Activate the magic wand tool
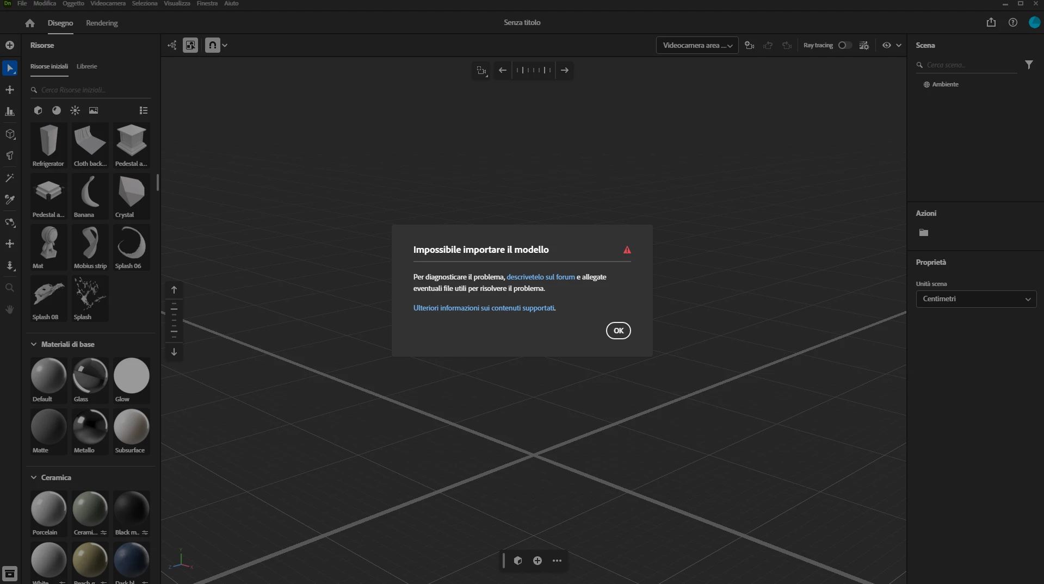Screen dimensions: 1044x584 click(10, 178)
